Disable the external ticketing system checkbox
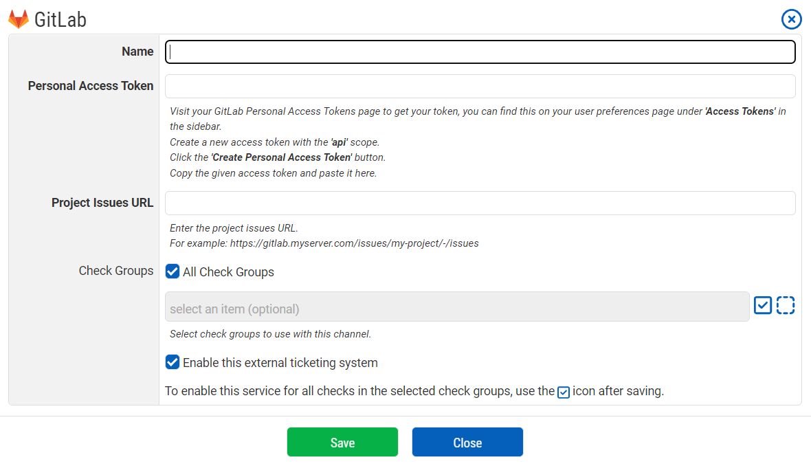Image resolution: width=811 pixels, height=466 pixels. [173, 362]
